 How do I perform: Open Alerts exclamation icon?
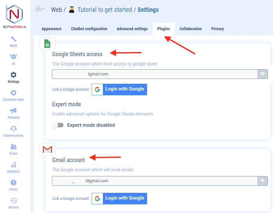(13, 183)
